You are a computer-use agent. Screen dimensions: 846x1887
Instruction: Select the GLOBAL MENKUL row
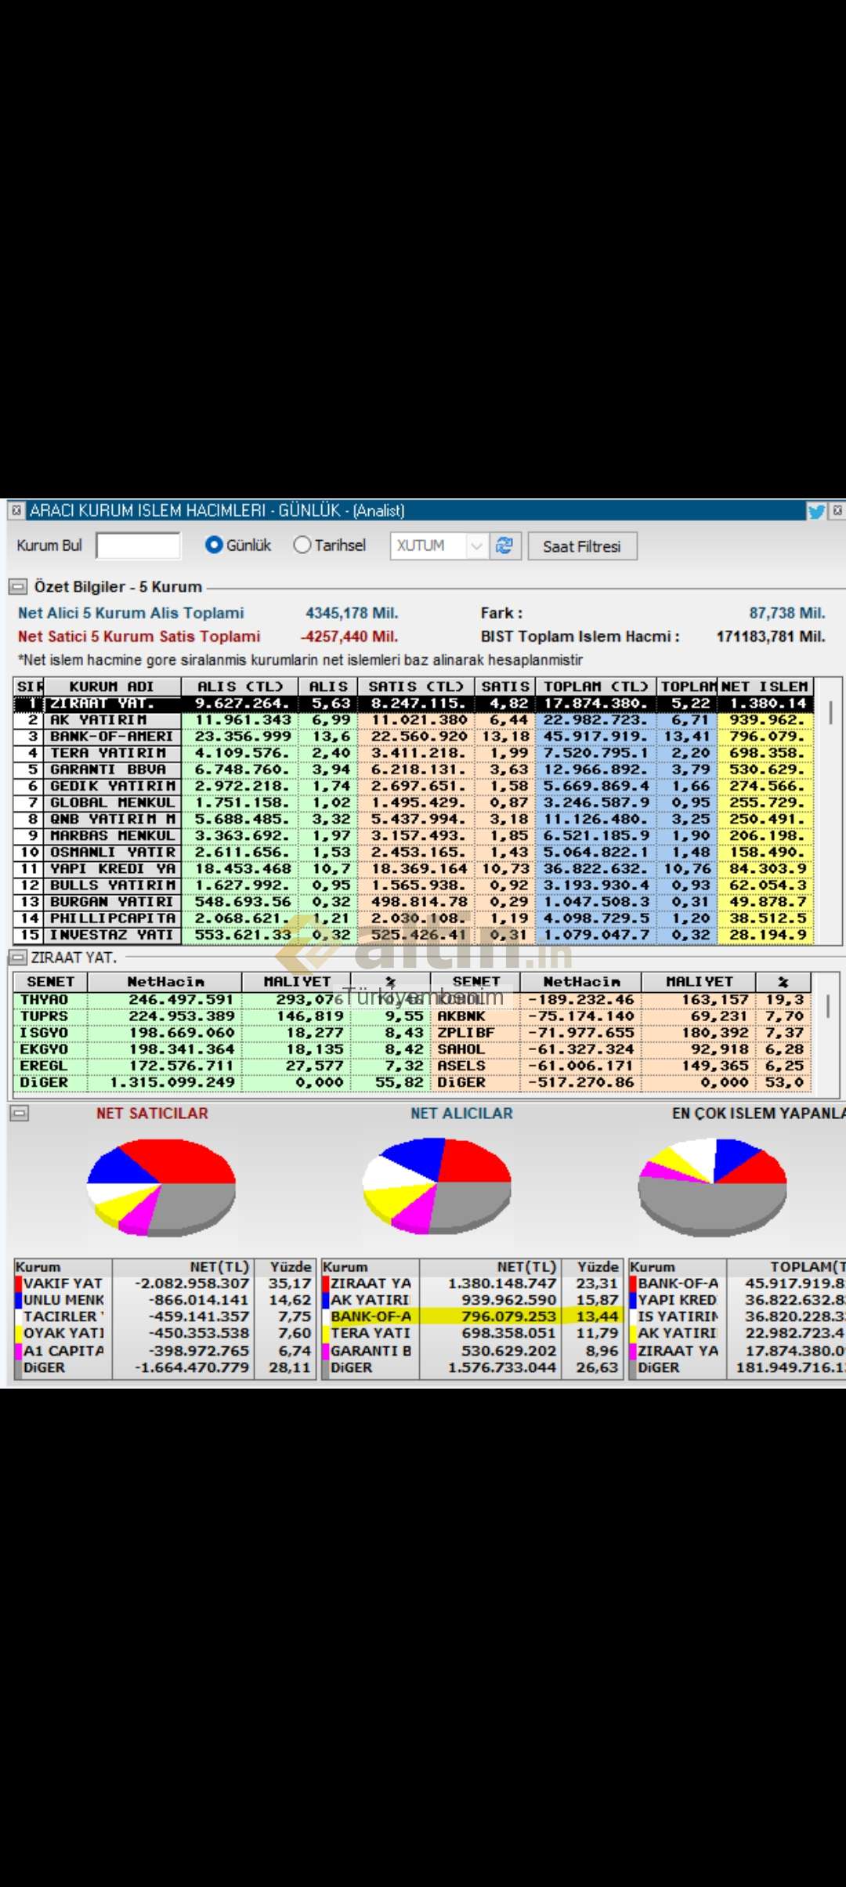coord(414,802)
